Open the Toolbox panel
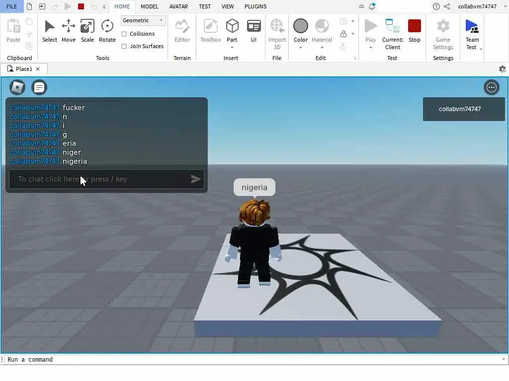The width and height of the screenshot is (509, 381). (x=210, y=31)
